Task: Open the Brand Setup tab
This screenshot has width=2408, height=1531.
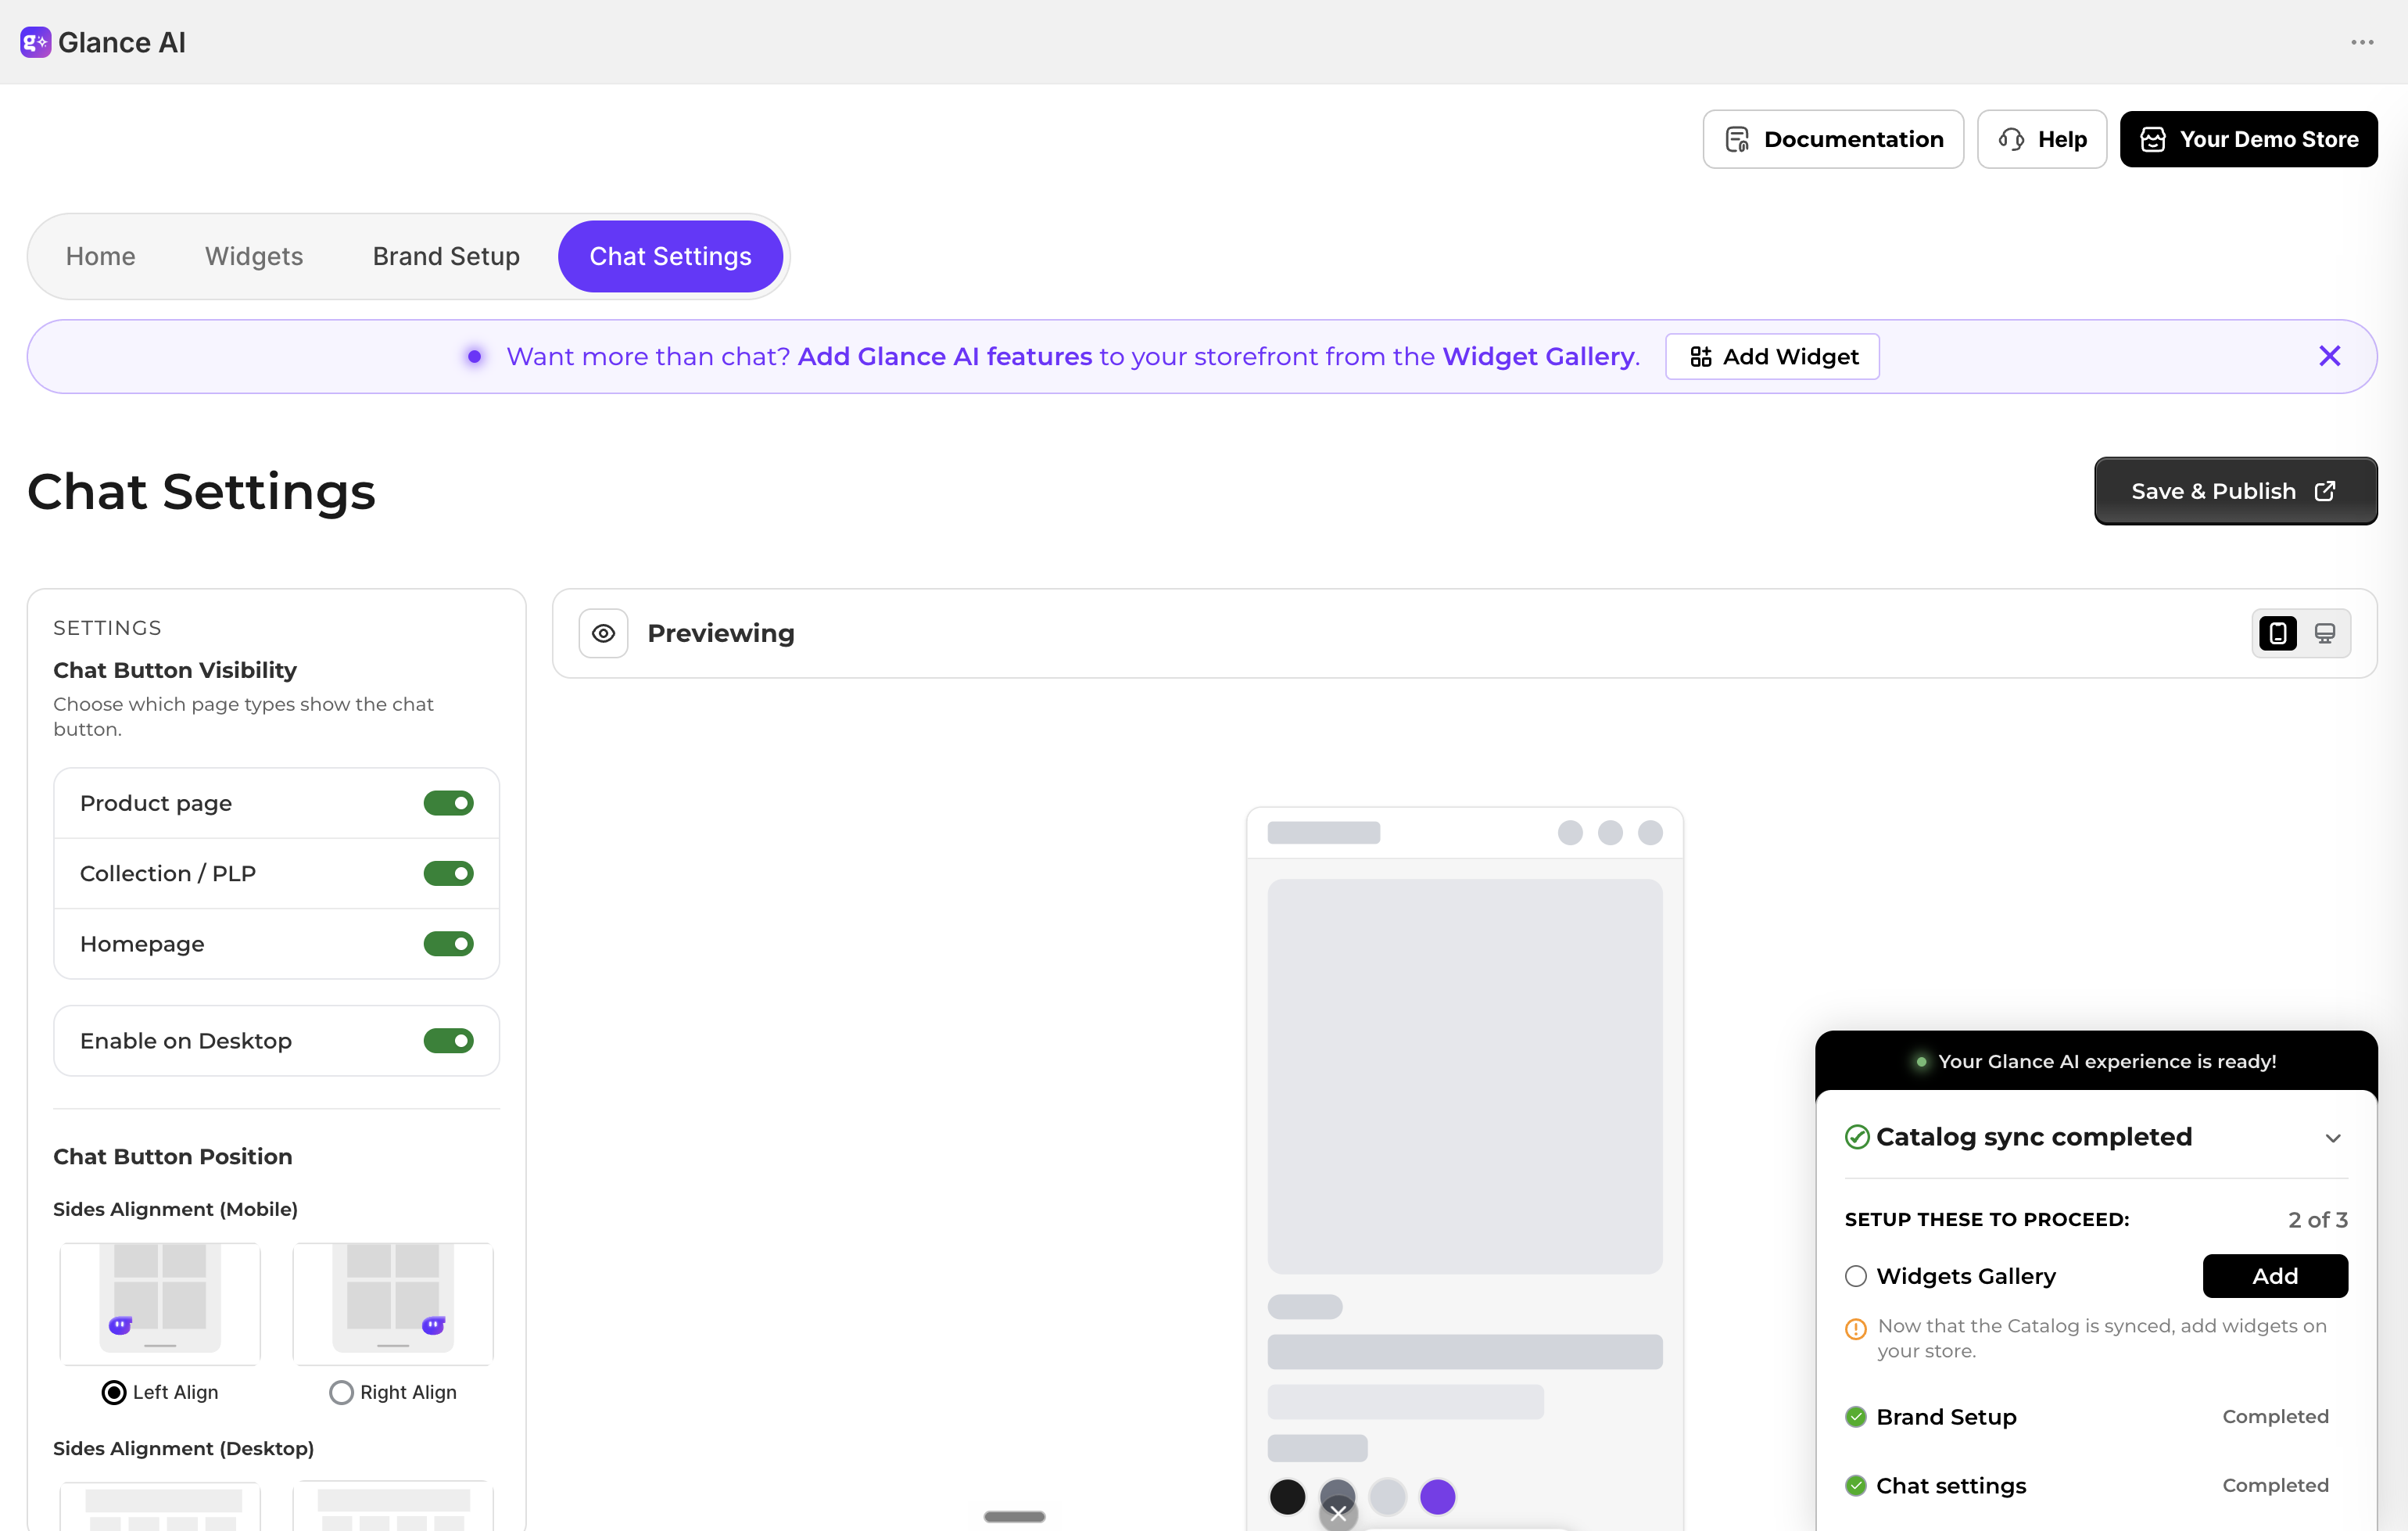Action: pos(446,256)
